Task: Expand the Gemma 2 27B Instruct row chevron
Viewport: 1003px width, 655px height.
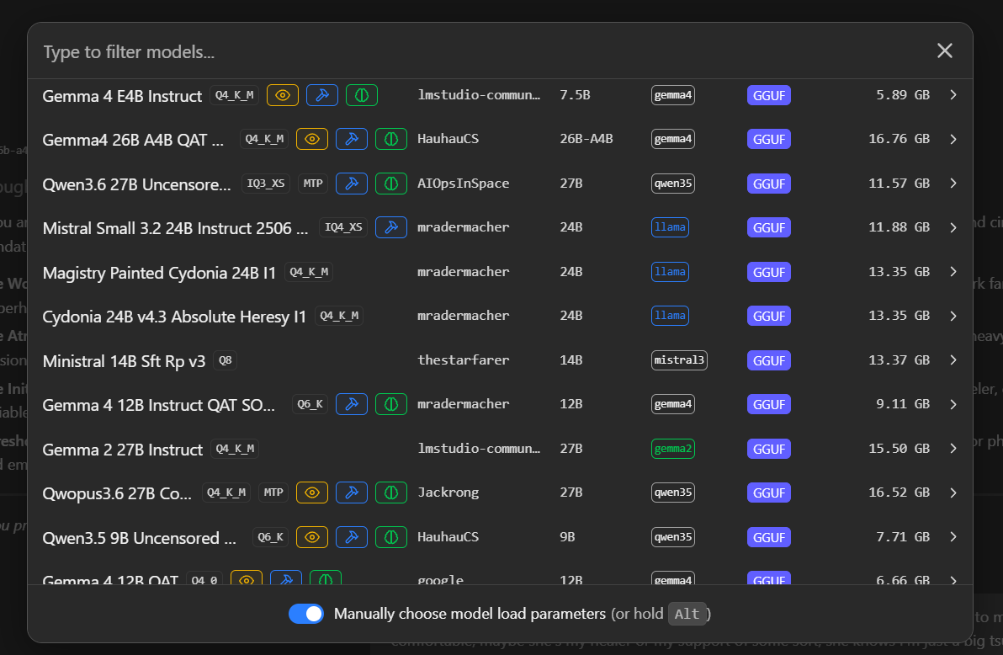Action: click(953, 448)
